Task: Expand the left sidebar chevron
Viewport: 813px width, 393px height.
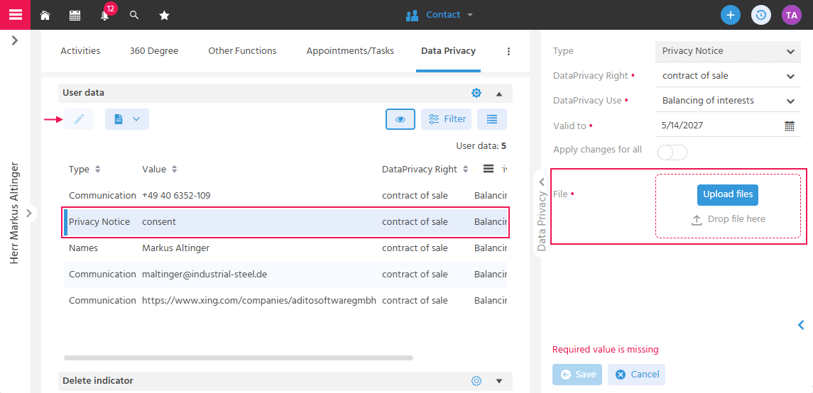Action: [14, 40]
